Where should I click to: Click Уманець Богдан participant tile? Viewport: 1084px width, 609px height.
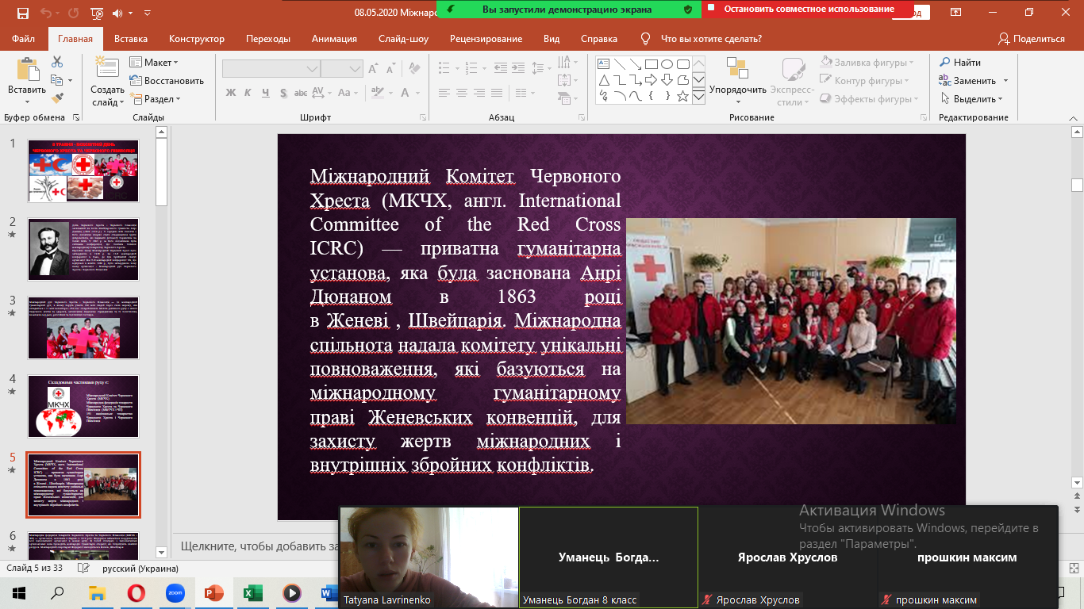point(609,557)
